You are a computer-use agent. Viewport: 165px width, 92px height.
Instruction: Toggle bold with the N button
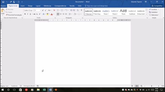25,14
